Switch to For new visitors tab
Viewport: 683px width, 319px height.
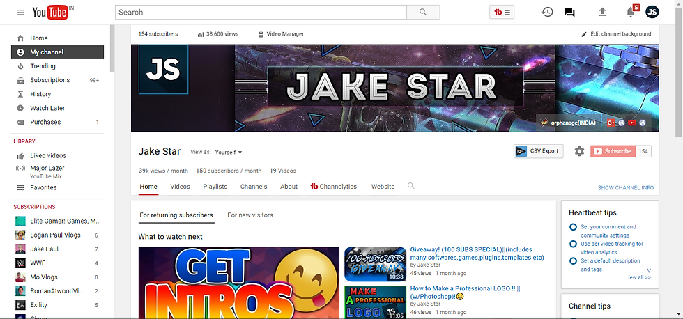coord(250,215)
